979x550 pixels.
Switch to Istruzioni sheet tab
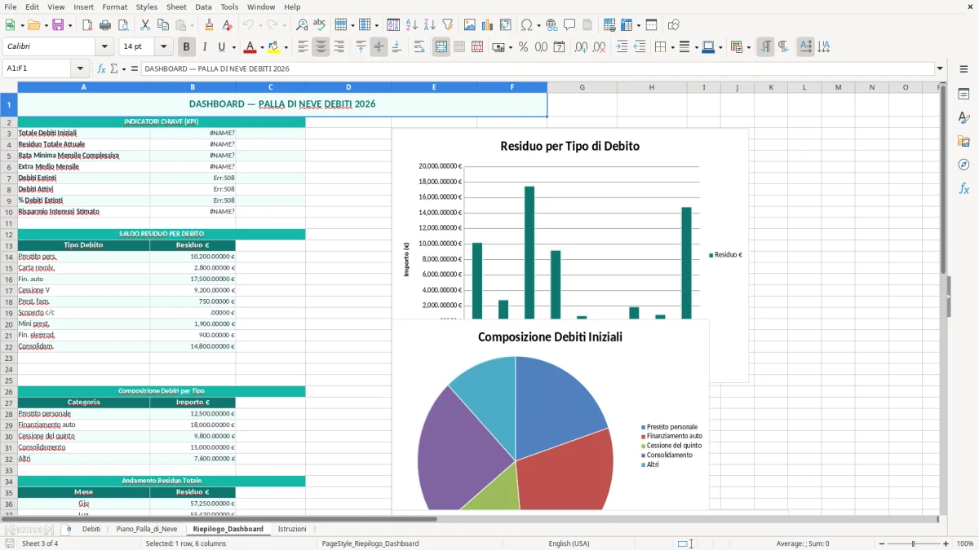[x=292, y=529]
